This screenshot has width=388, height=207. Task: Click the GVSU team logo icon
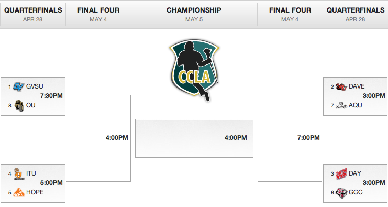tap(18, 86)
